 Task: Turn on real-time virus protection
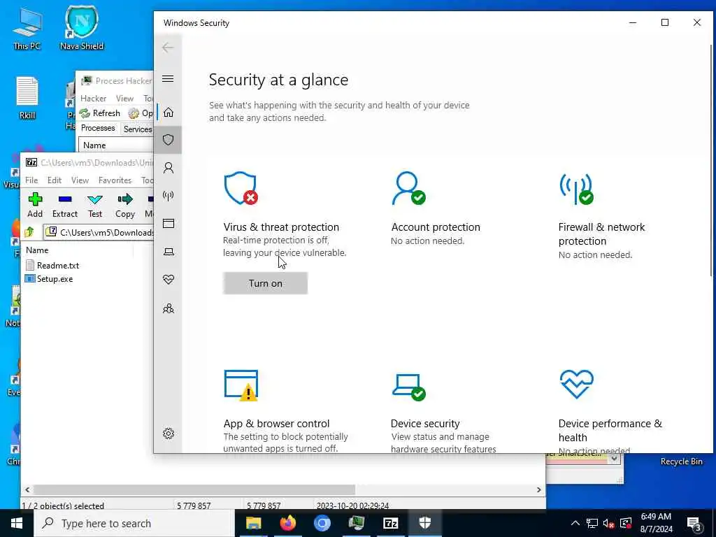(265, 283)
